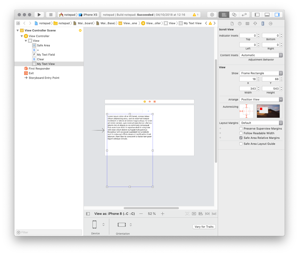Click the zoom in plus button

tap(162, 214)
